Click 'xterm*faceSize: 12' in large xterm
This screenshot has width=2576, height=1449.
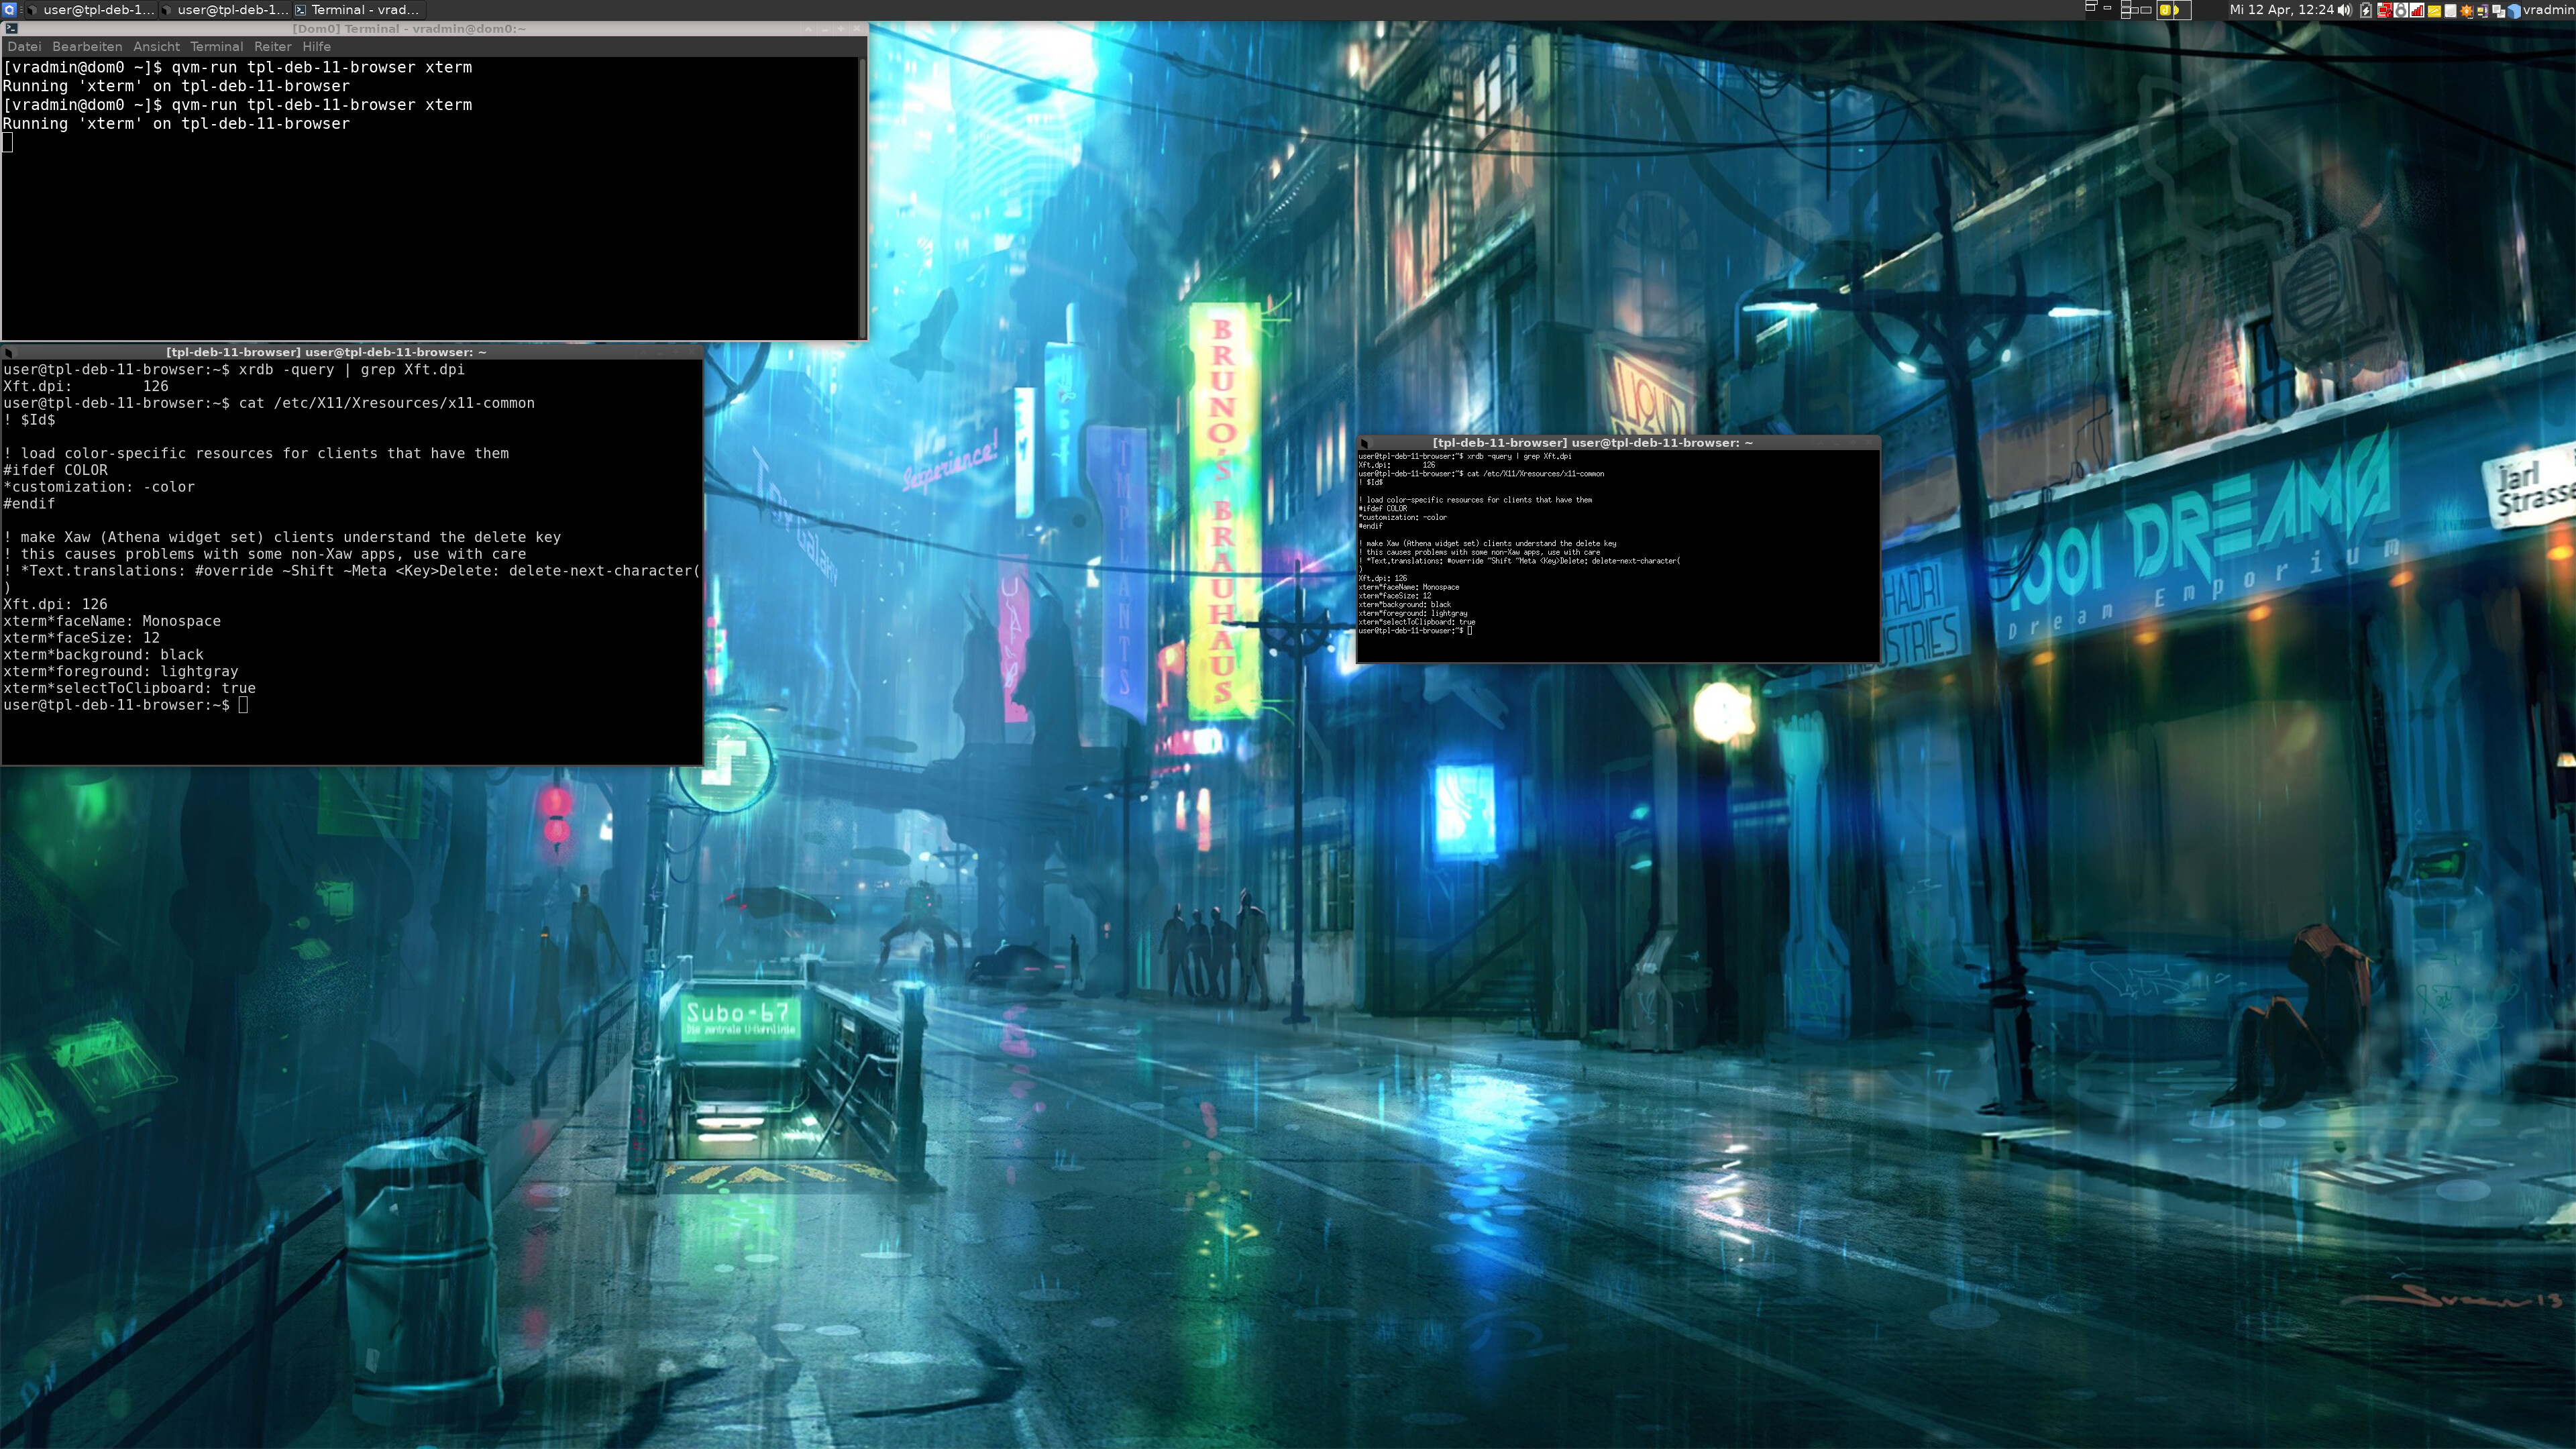pos(81,638)
